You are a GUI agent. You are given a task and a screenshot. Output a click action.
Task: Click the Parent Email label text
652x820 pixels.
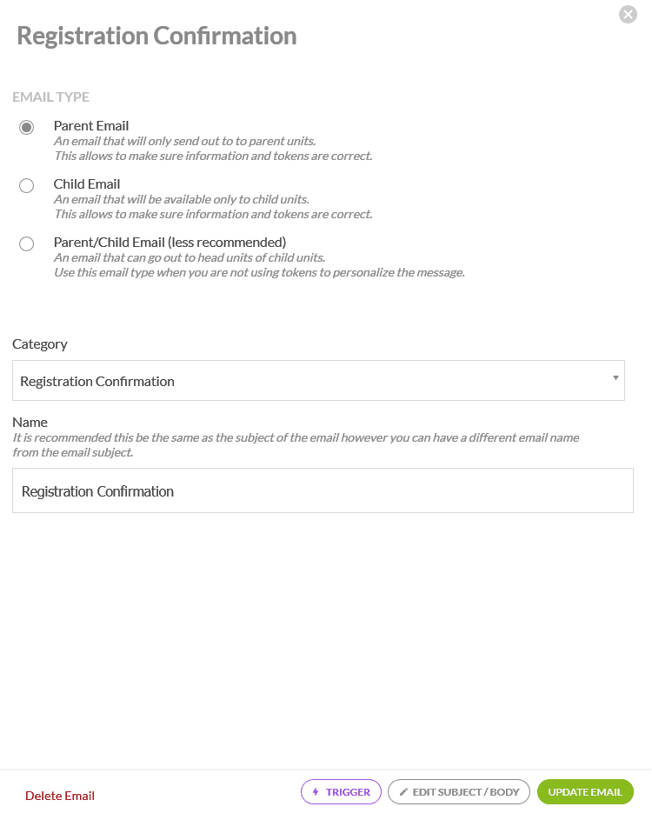pyautogui.click(x=91, y=126)
